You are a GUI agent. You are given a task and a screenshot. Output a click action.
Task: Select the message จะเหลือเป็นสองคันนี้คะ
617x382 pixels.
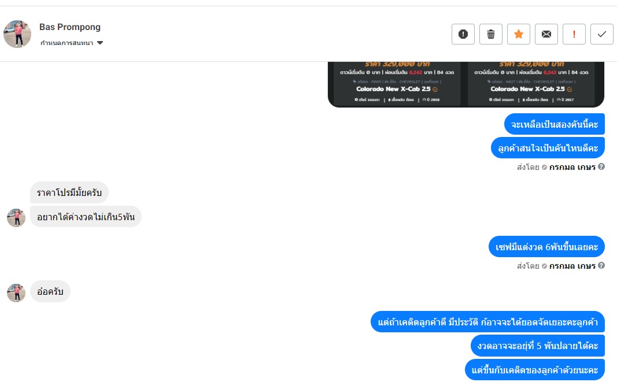point(555,124)
